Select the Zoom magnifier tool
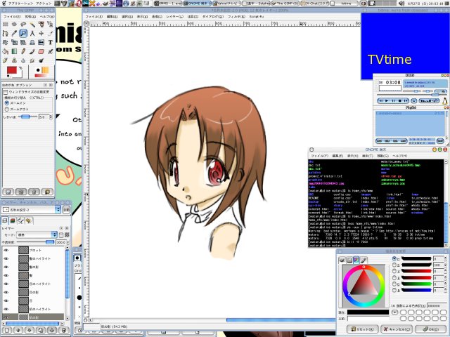450x337 pixels. tap(23, 34)
